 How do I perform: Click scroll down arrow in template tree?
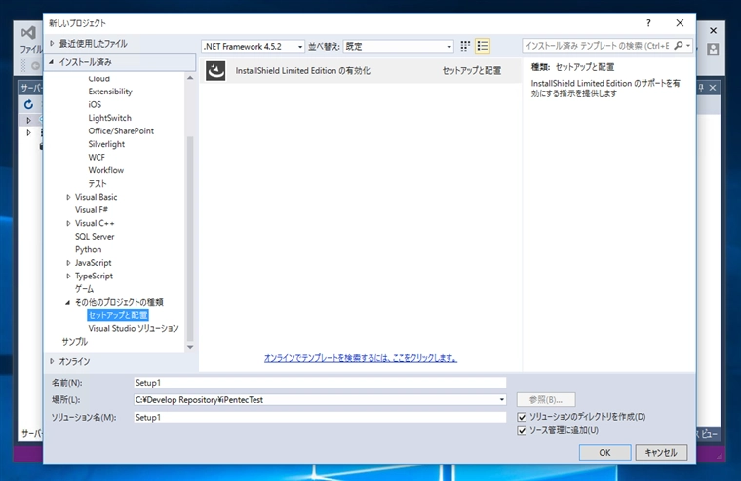(190, 347)
